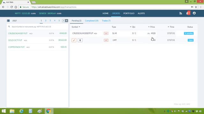This screenshot has height=114, width=204.
Task: Open a new browser tab
Action: (33, 2)
